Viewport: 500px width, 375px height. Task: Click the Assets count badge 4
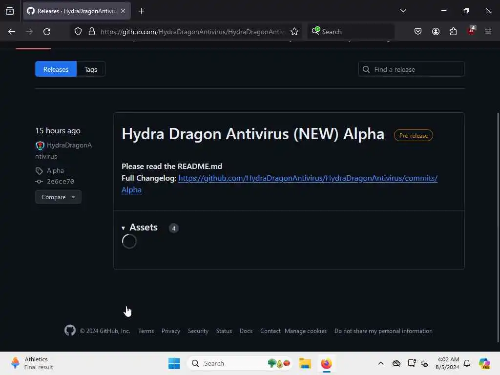(174, 228)
